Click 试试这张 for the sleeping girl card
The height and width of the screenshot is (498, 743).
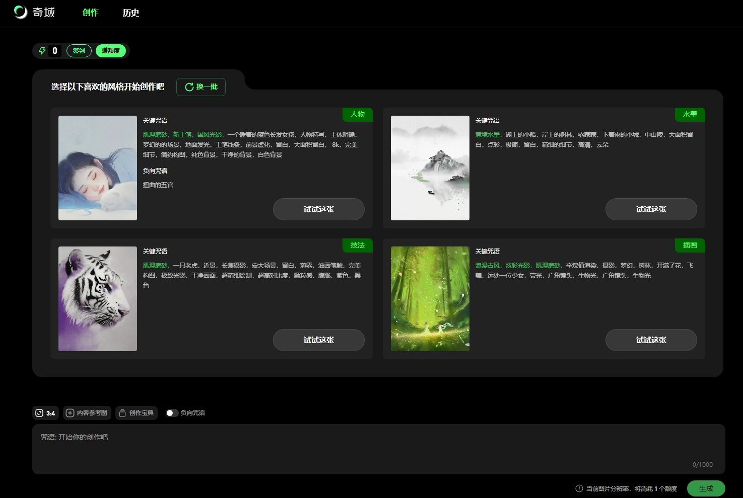coord(318,209)
